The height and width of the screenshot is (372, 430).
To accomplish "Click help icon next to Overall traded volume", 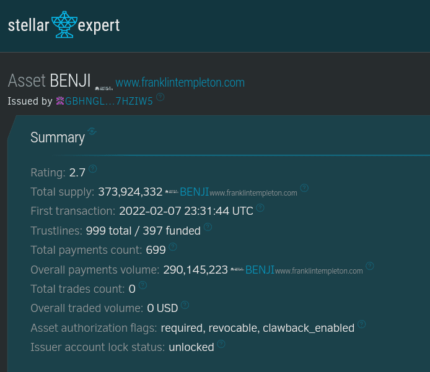I will [185, 305].
